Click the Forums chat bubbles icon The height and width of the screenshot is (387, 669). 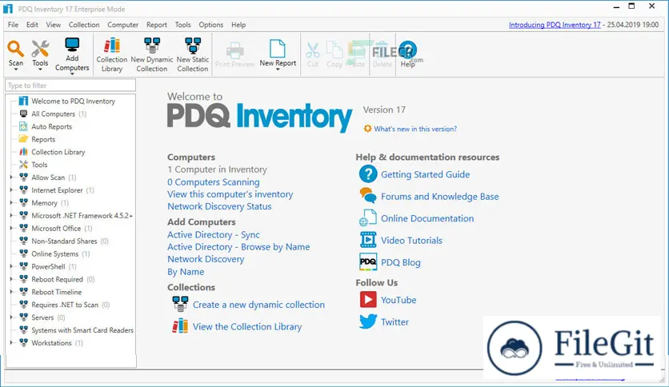[368, 196]
